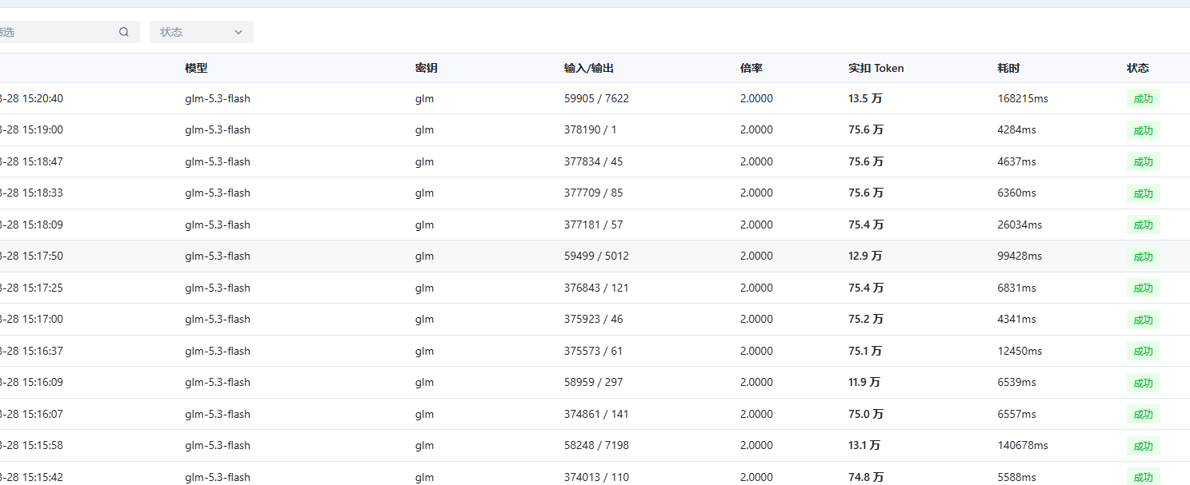
Task: Select the 15:18:33 timestamp cell
Action: 31,193
